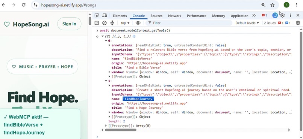Bookmark this page with the star icon
Viewport: 303px width, 139px height.
click(x=273, y=5)
